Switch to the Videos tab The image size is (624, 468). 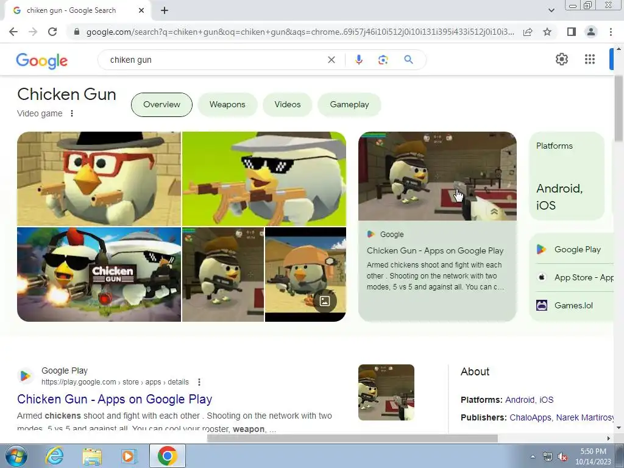click(x=288, y=105)
